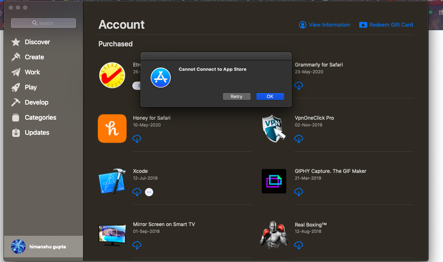Open the Develop hammer icon

(16, 102)
